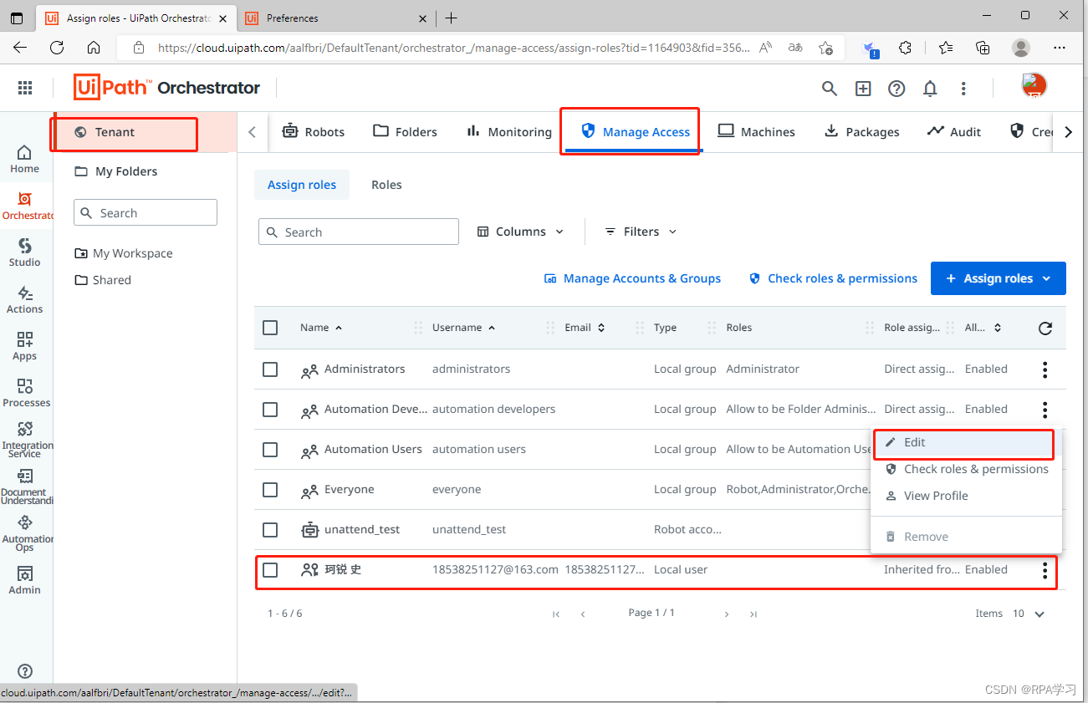The width and height of the screenshot is (1088, 703).
Task: Click inside the table search field
Action: pyautogui.click(x=358, y=232)
